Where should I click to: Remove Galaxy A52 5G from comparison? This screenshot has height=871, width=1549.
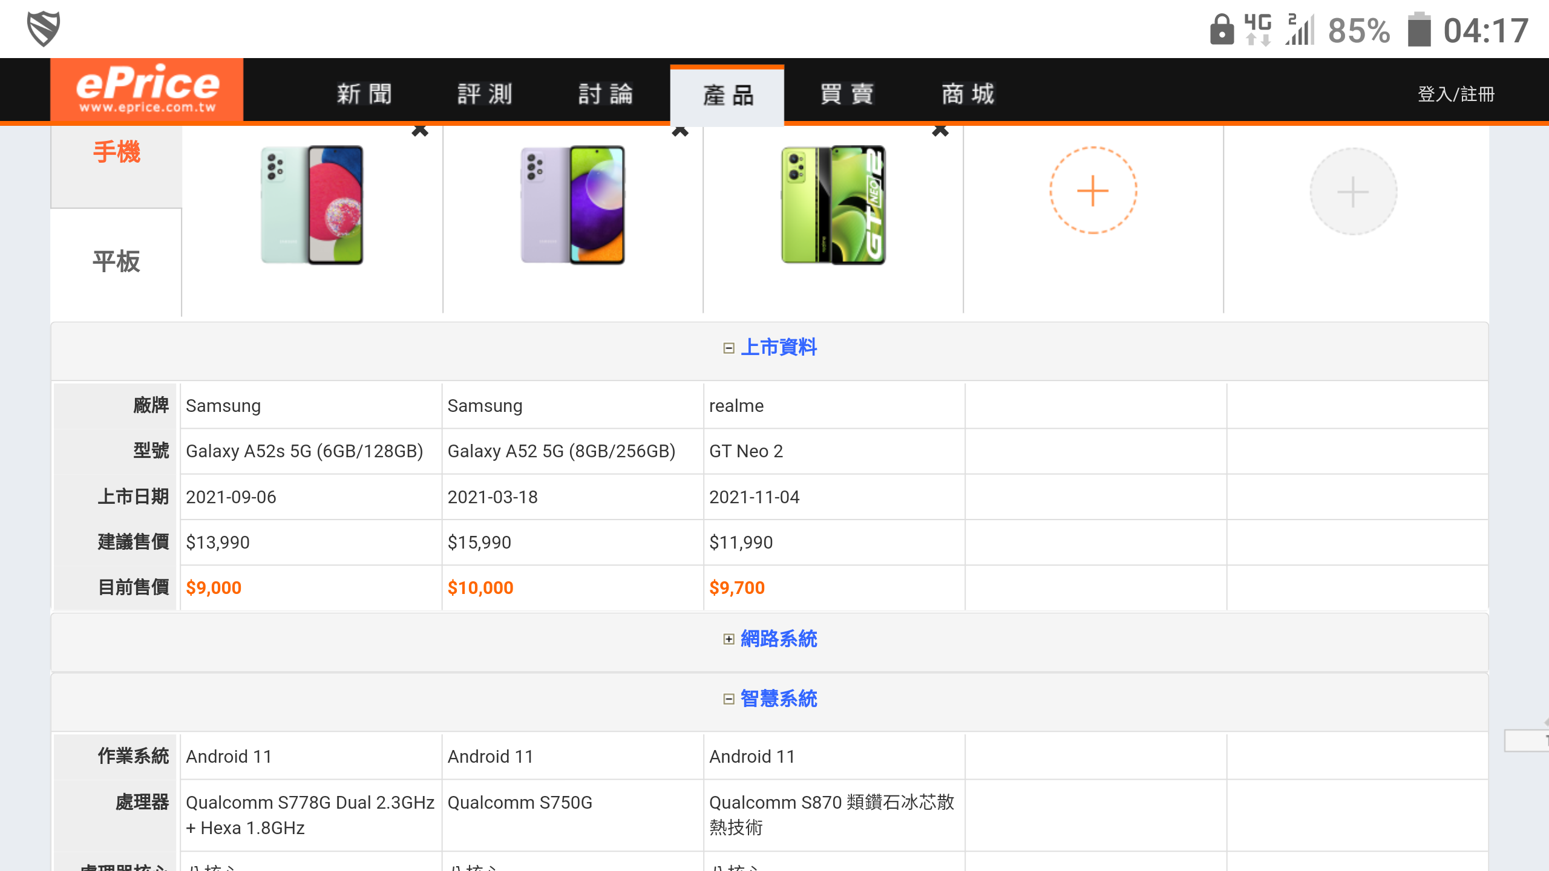[680, 130]
